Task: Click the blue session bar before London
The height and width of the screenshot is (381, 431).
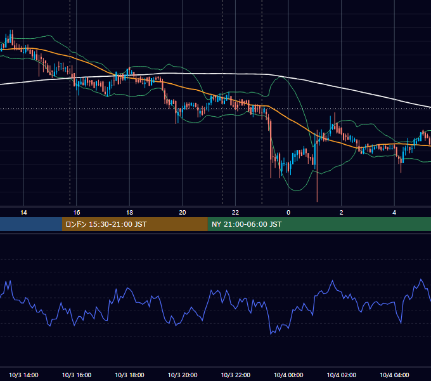Action: click(31, 224)
